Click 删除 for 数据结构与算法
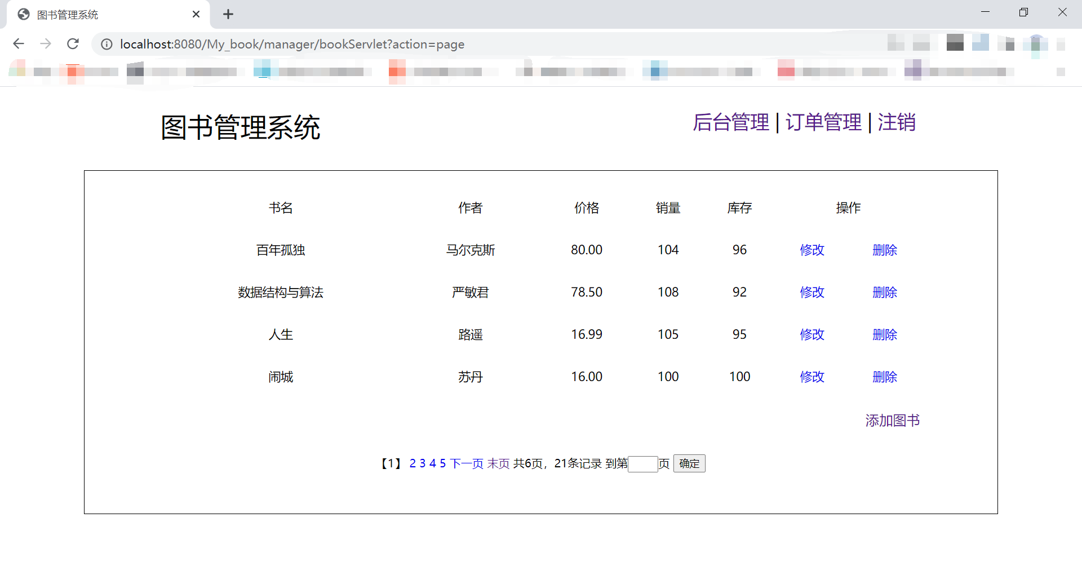The width and height of the screenshot is (1082, 575). [885, 292]
